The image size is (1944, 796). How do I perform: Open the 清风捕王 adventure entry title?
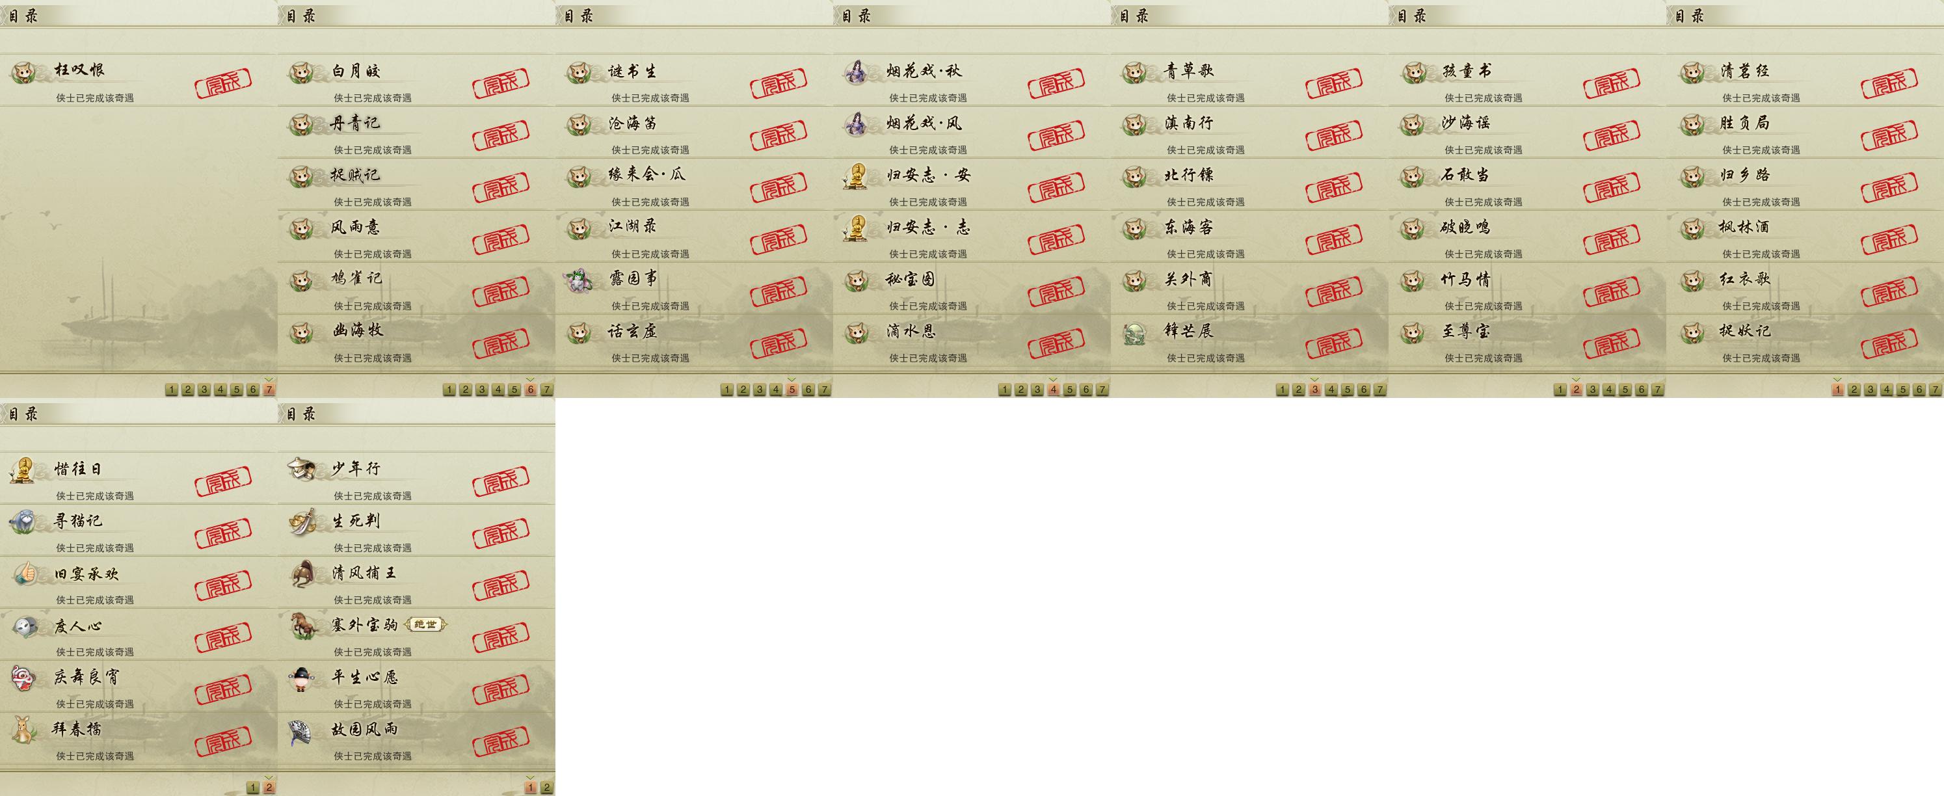(364, 574)
